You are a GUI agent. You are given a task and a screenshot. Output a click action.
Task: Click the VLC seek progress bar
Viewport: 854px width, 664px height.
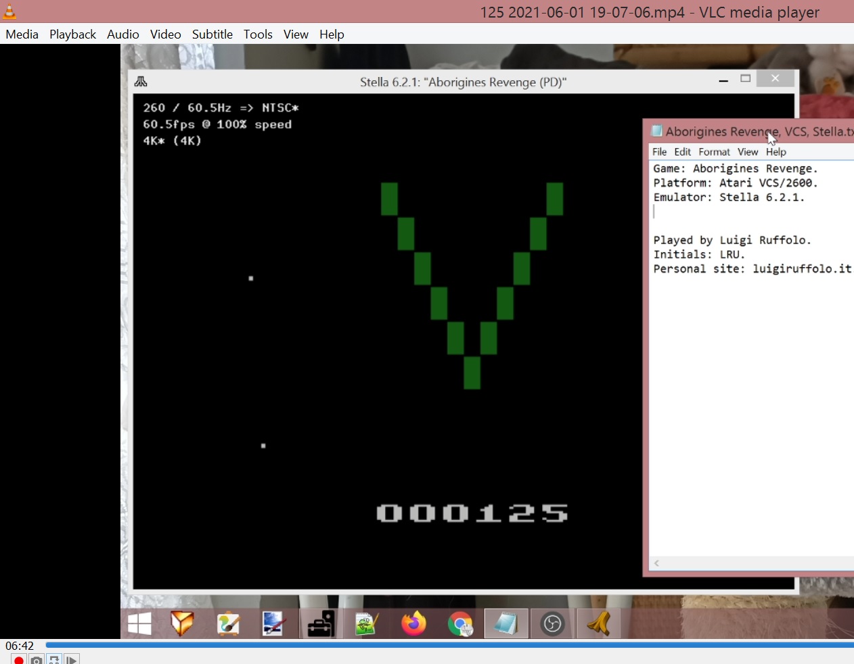tap(447, 645)
